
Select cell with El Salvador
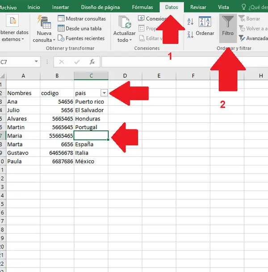(x=91, y=110)
